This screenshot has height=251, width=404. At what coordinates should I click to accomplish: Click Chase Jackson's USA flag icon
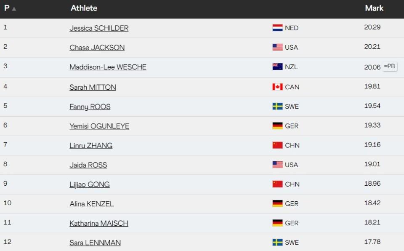tap(277, 48)
